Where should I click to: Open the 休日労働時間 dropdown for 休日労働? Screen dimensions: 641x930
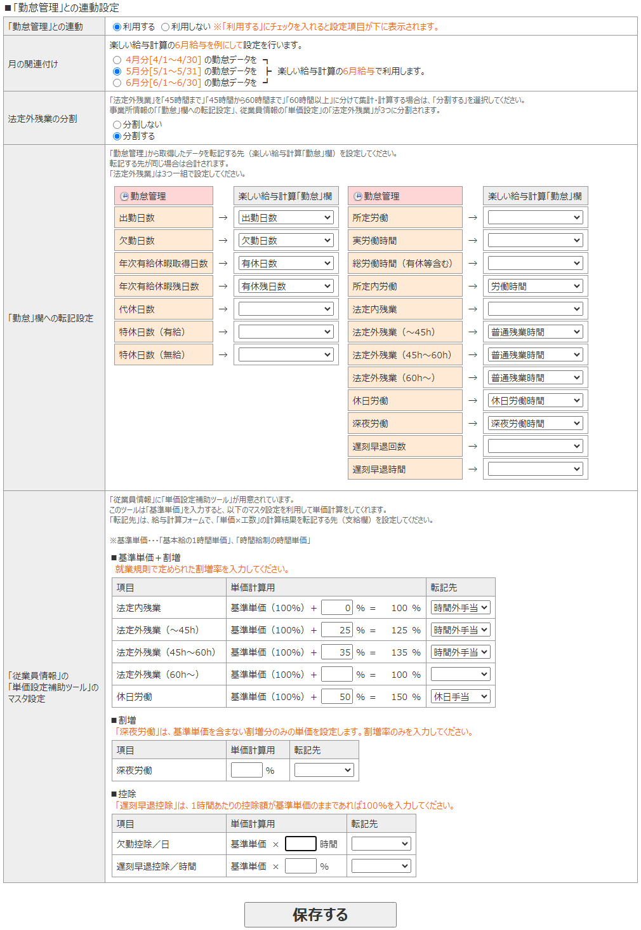coord(535,400)
